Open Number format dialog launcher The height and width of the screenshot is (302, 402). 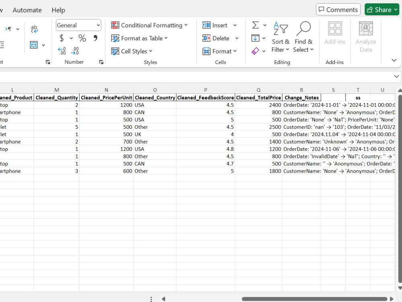pyautogui.click(x=101, y=62)
